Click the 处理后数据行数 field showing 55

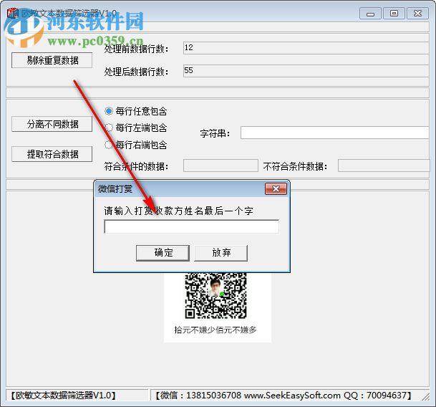(306, 71)
